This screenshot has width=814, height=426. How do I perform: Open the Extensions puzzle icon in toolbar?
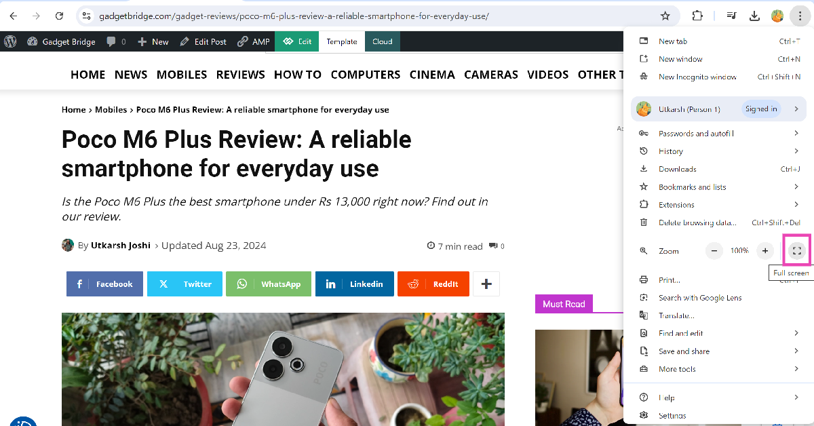click(x=697, y=16)
